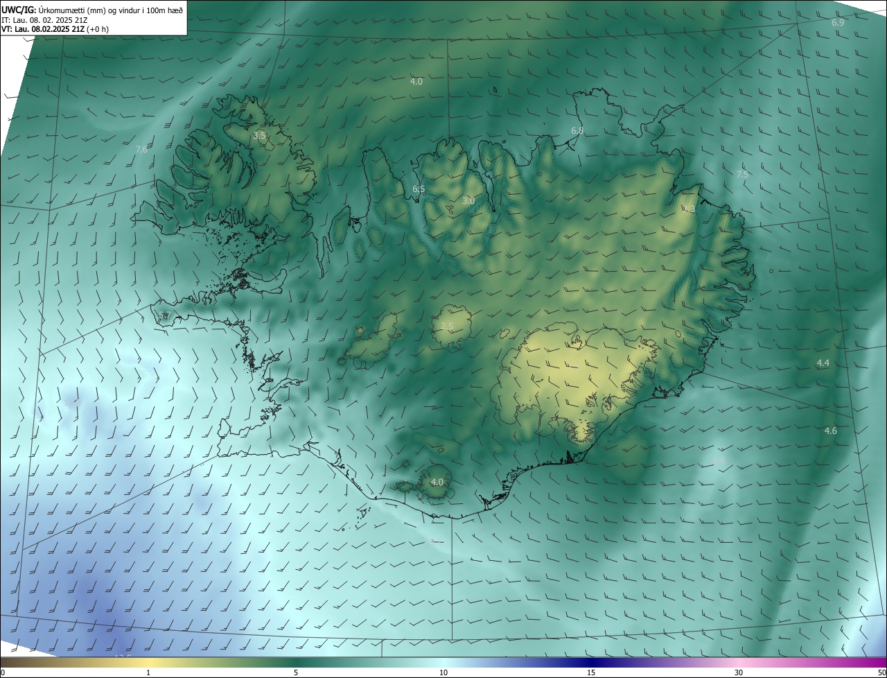Click the yellow colorbar segment above tick 1

[148, 663]
